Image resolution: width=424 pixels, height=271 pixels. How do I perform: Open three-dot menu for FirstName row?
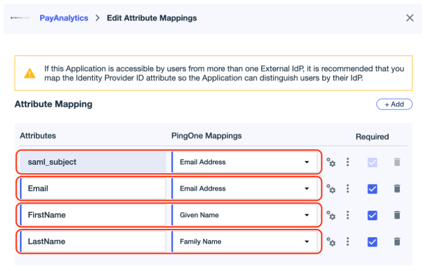coord(348,215)
